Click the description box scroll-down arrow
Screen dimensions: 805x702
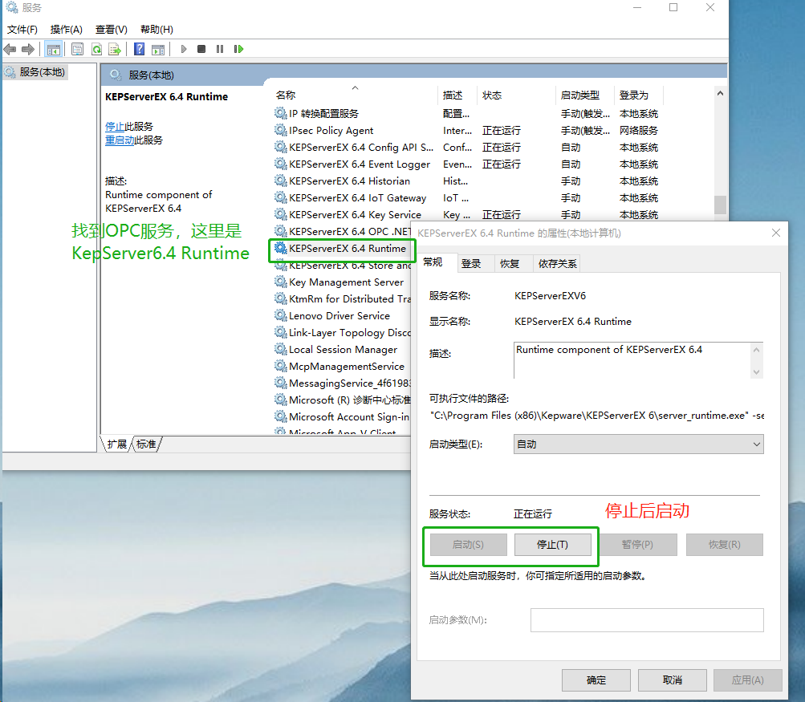tap(756, 372)
